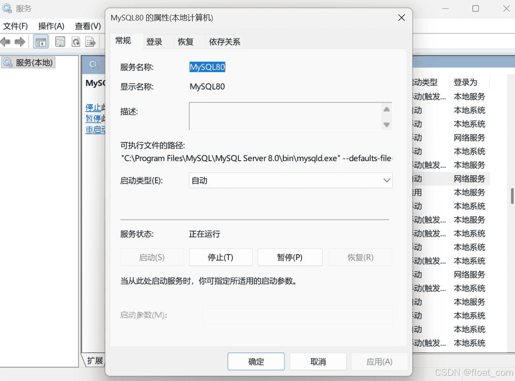Image resolution: width=515 pixels, height=381 pixels.
Task: Open the 文件(F) menu
Action: pyautogui.click(x=15, y=26)
